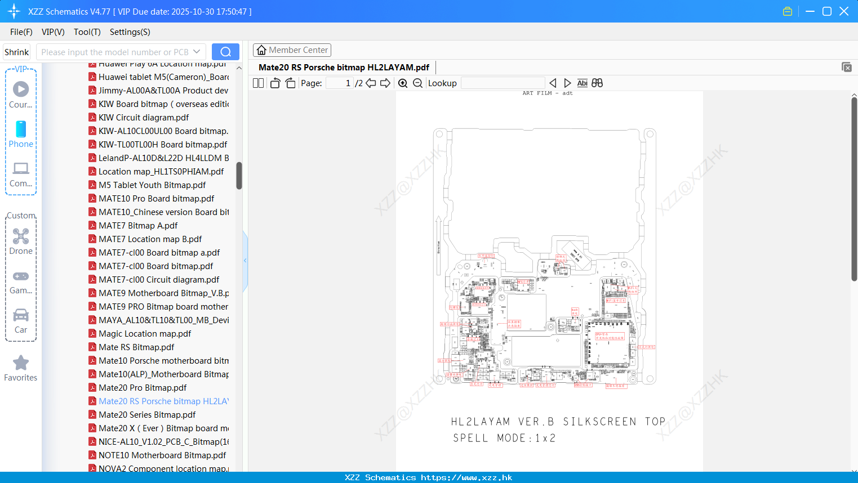Open the detached window icon at top right
The image size is (858, 483).
click(846, 67)
